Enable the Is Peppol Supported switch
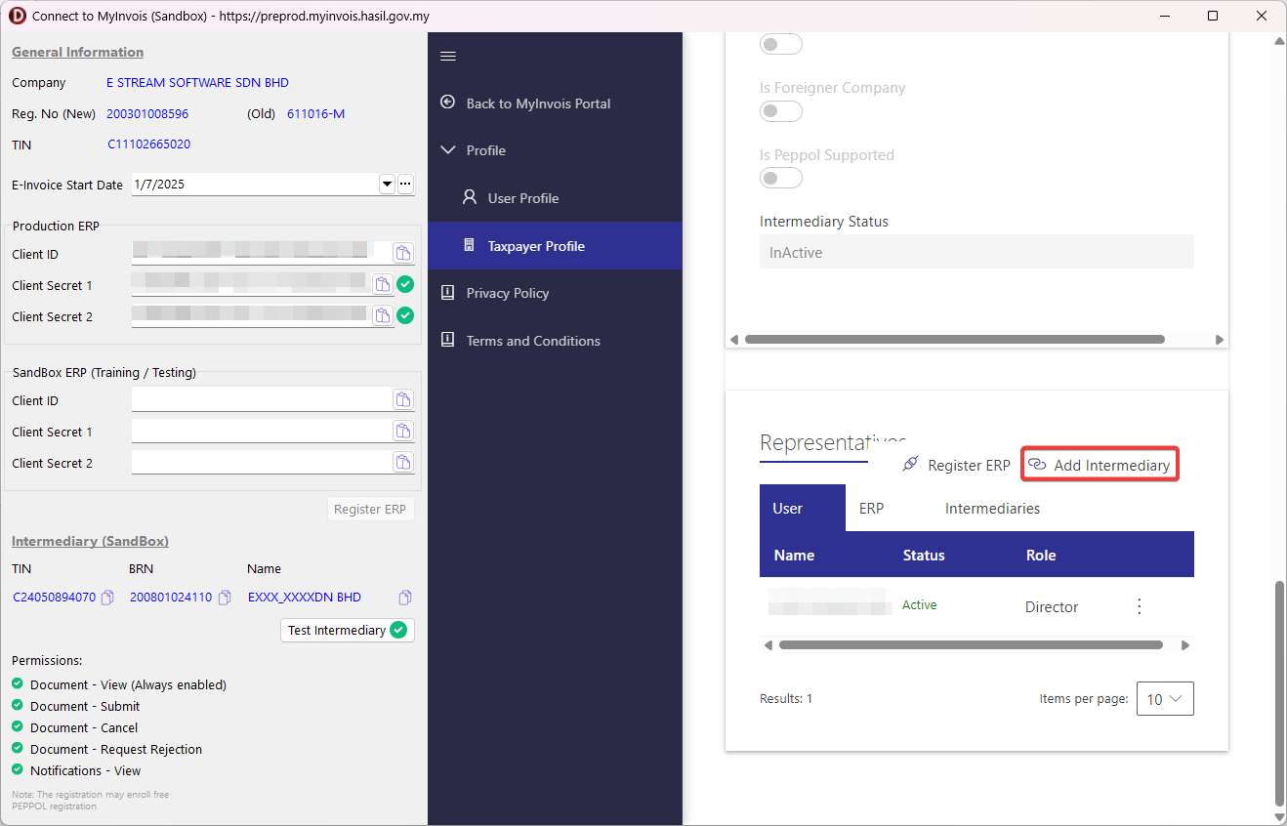 781,178
